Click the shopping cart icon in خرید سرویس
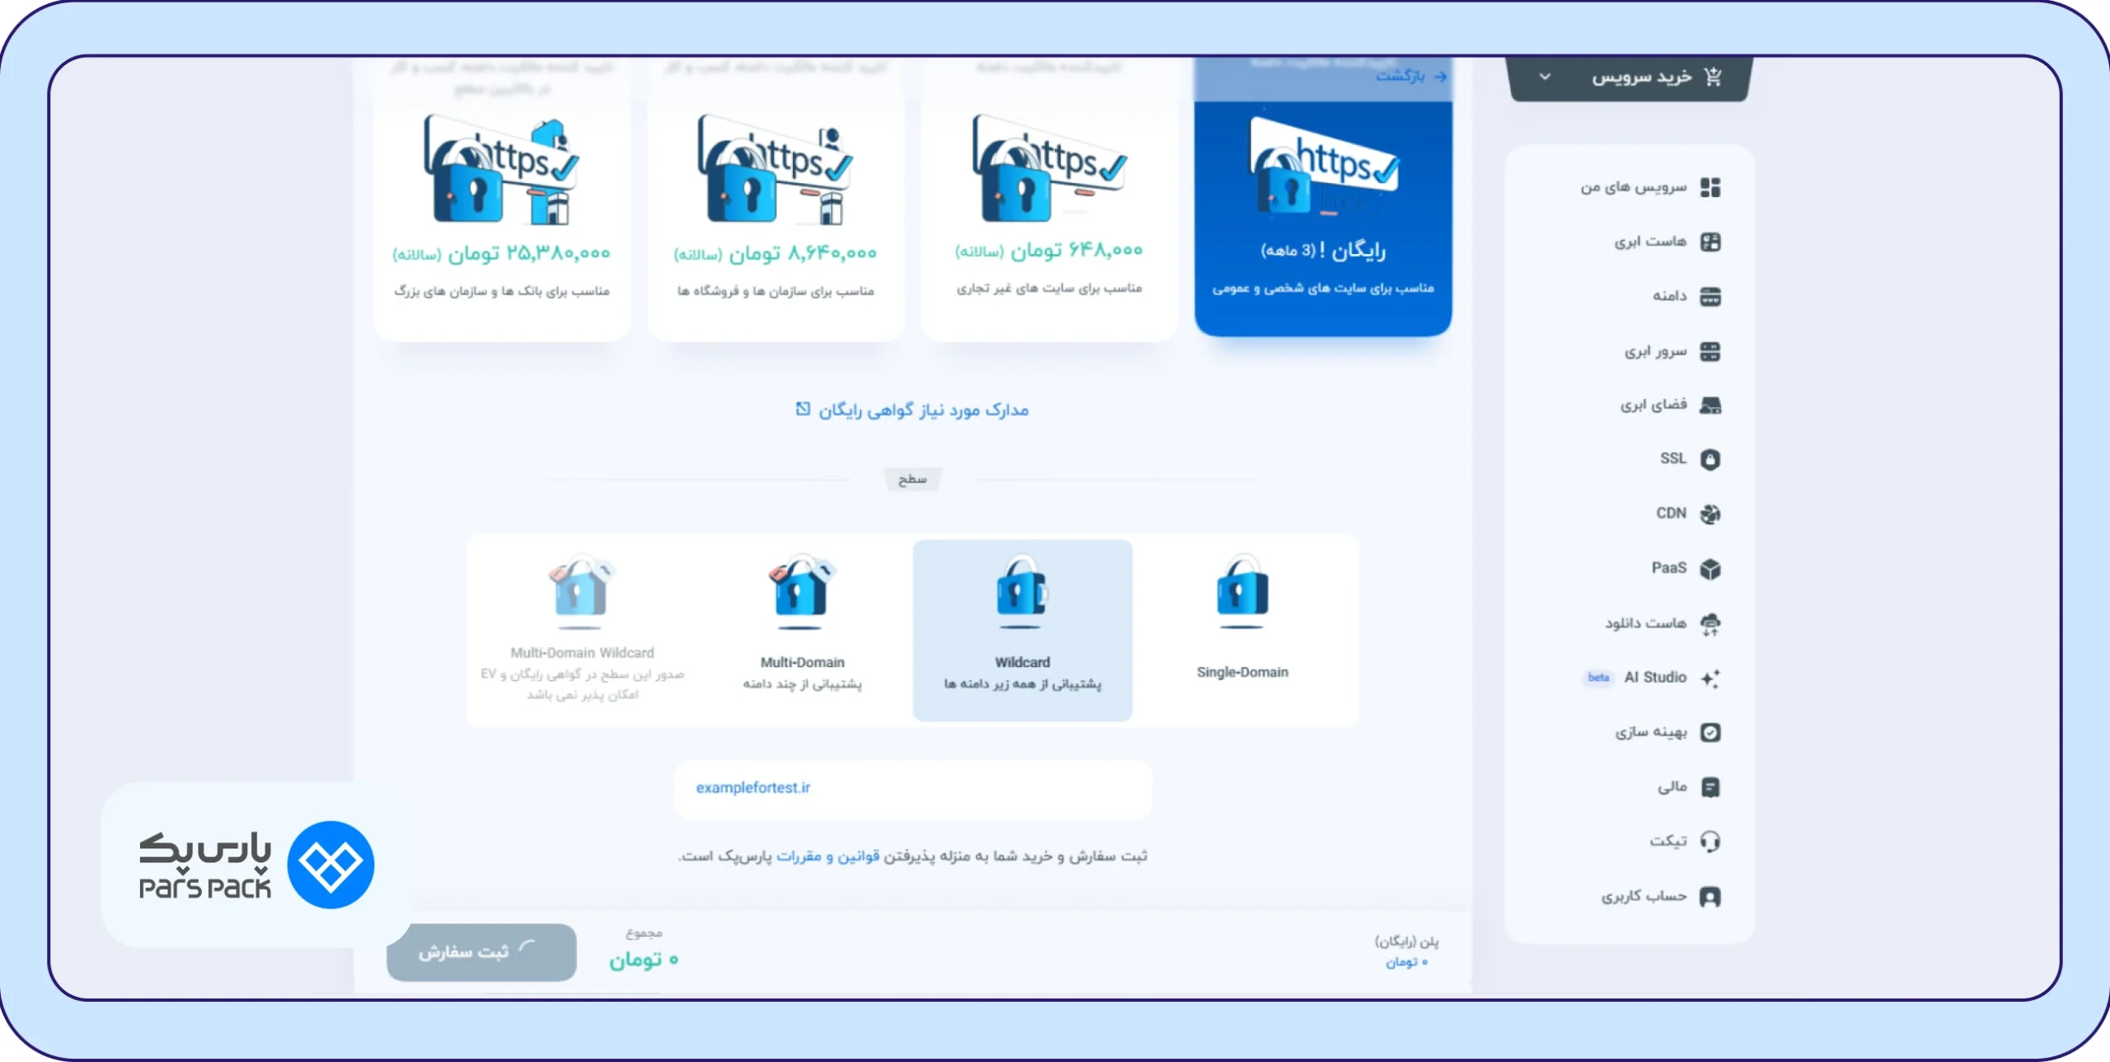 [1714, 77]
